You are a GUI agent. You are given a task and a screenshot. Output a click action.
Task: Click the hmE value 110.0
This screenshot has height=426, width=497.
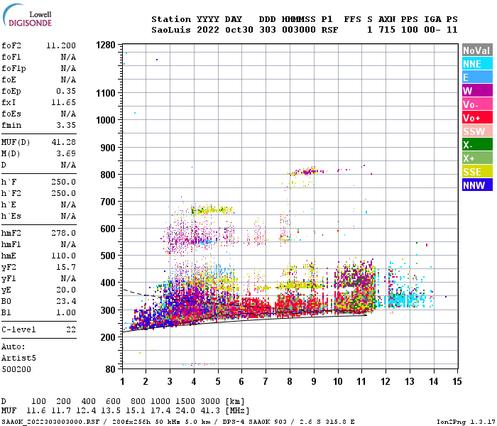64,256
